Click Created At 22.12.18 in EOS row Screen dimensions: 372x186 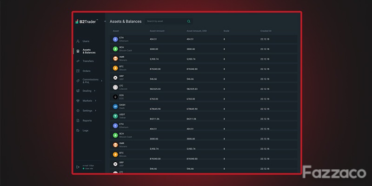265,99
